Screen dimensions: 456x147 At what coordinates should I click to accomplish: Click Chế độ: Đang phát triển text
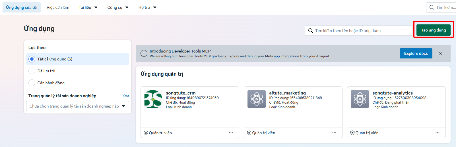pyautogui.click(x=391, y=102)
